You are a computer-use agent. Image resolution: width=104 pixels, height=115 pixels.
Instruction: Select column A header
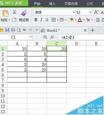tap(17, 43)
